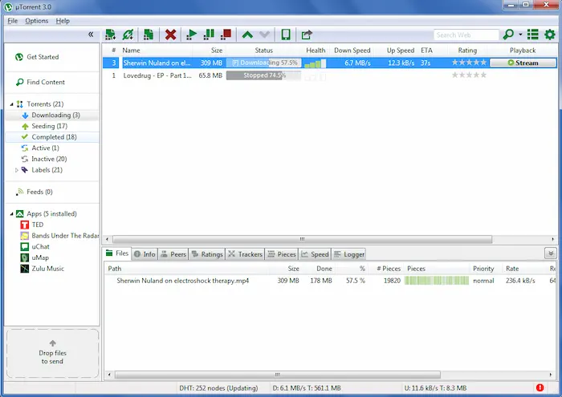Toggle the list view icon in the toolbar

click(532, 34)
